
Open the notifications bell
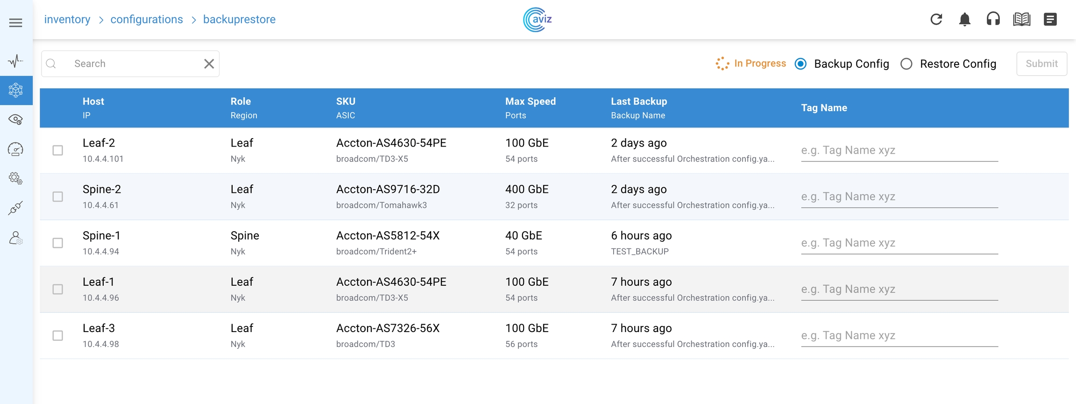click(x=964, y=20)
